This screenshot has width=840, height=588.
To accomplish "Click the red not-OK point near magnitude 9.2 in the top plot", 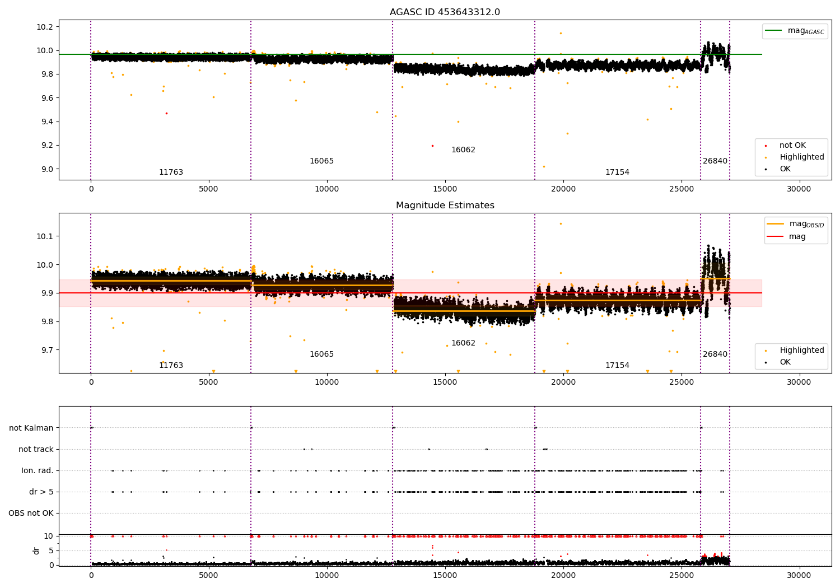I will 432,146.
